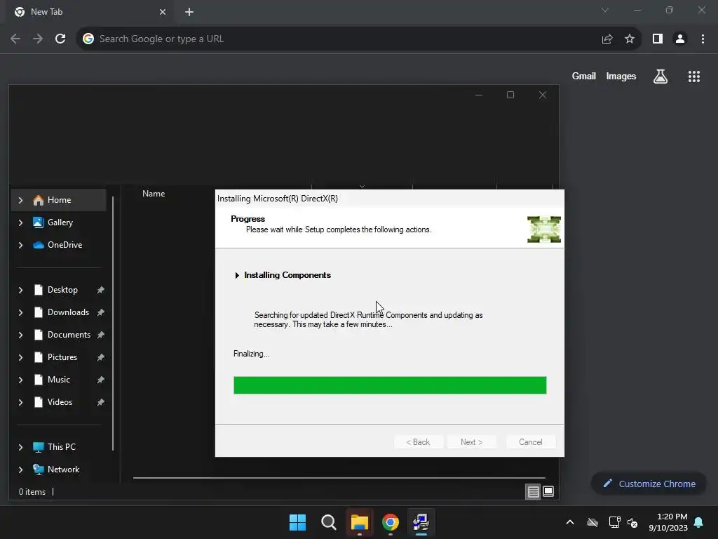Unpin Videos using its pin icon
The height and width of the screenshot is (539, 718).
tap(101, 402)
